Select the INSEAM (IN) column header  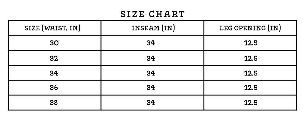[152, 28]
